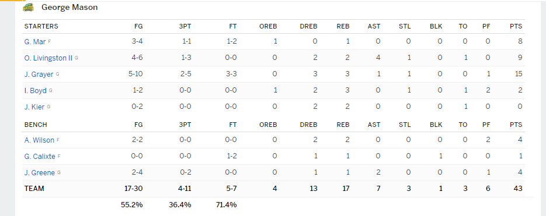The width and height of the screenshot is (546, 216).
Task: Open O. Livingston II player link
Action: coord(48,58)
